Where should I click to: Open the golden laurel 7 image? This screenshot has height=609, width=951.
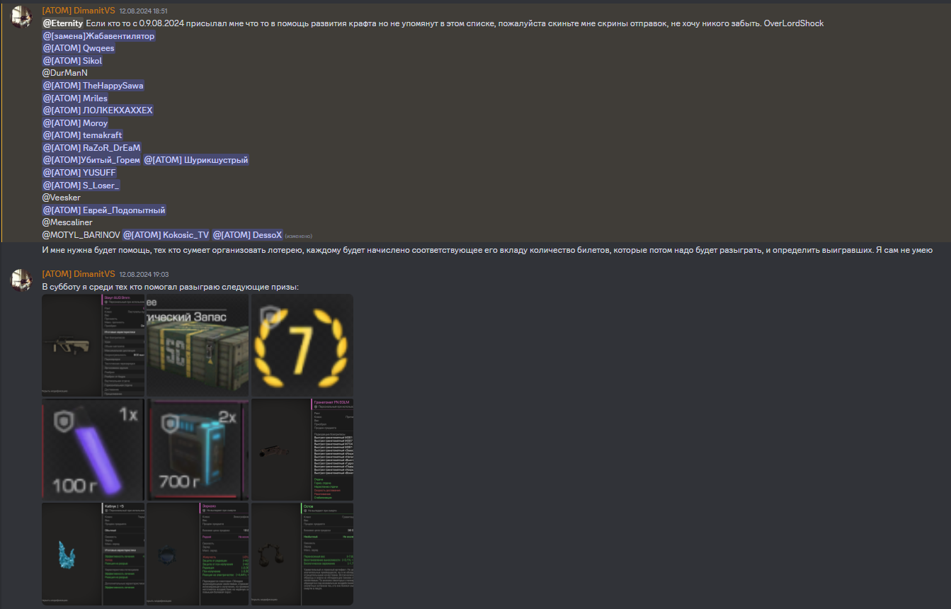(x=302, y=345)
